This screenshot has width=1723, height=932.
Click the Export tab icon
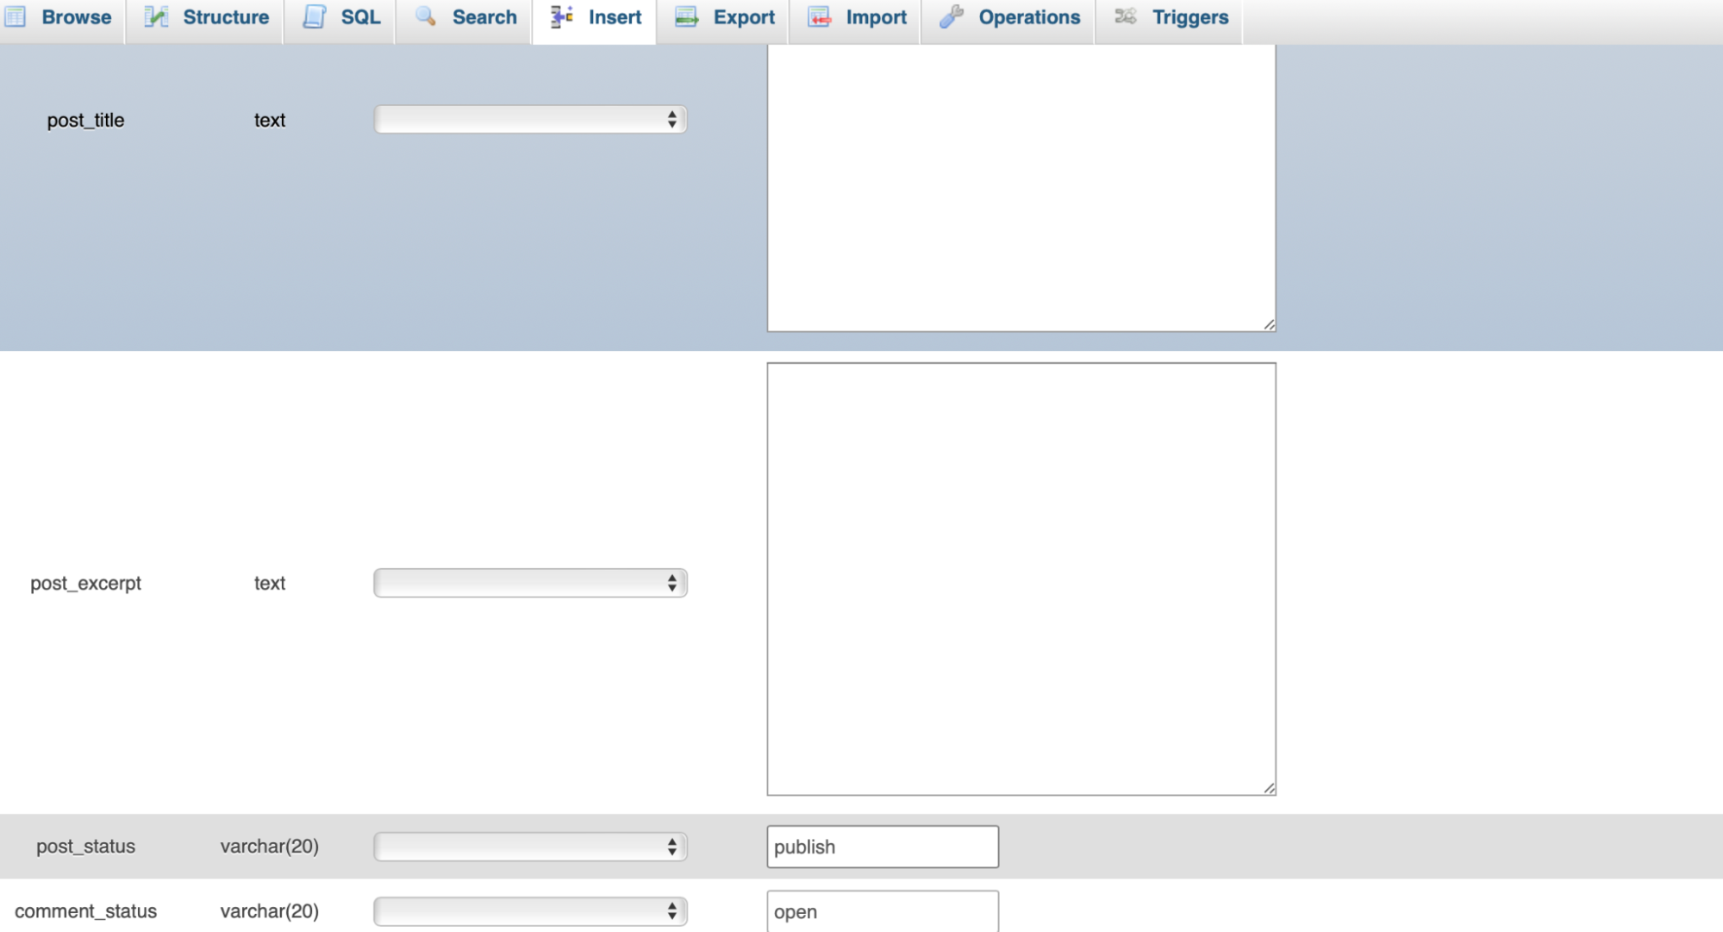(686, 17)
